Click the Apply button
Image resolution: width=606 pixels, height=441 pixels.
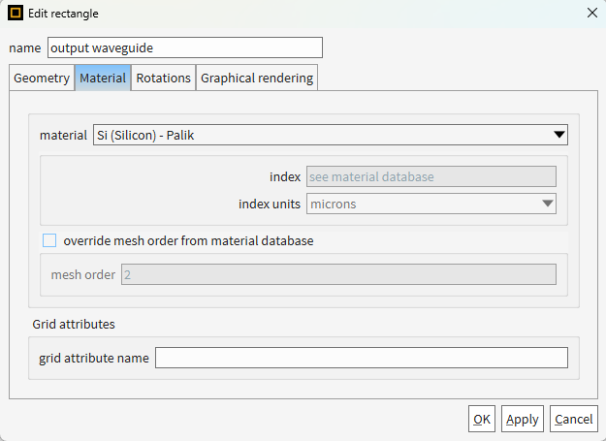(x=523, y=419)
